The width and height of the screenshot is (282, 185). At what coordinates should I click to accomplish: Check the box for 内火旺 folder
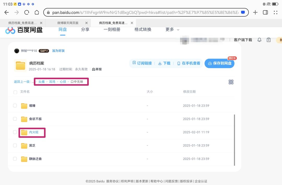pyautogui.click(x=15, y=132)
